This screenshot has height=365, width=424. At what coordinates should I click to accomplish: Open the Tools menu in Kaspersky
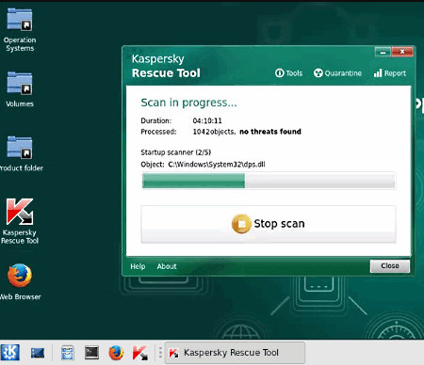pyautogui.click(x=288, y=73)
